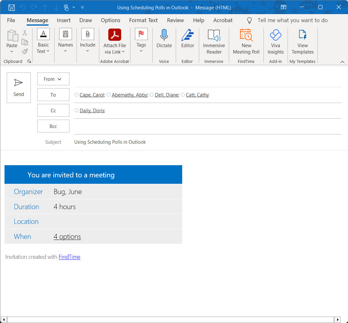Click the Redo arrow in the title bar
The width and height of the screenshot is (348, 323).
click(34, 7)
